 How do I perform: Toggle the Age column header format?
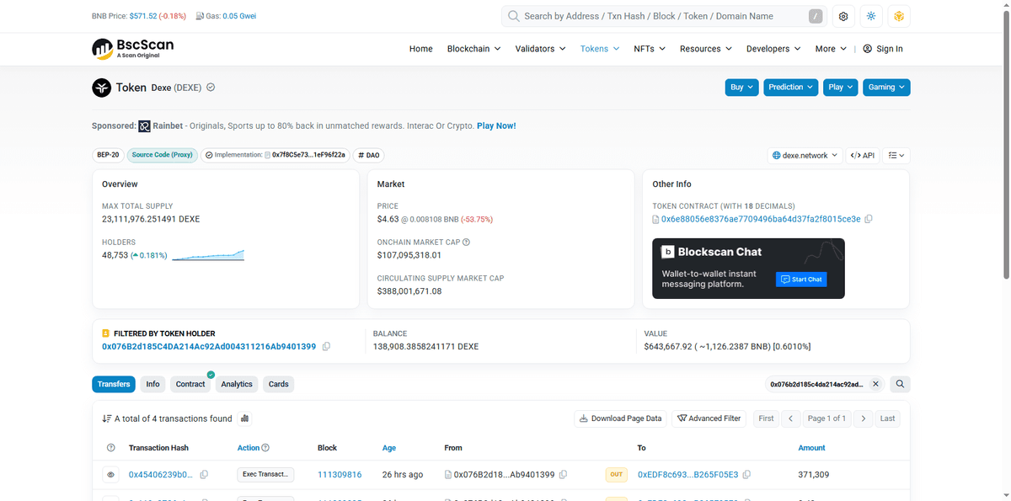pos(389,448)
